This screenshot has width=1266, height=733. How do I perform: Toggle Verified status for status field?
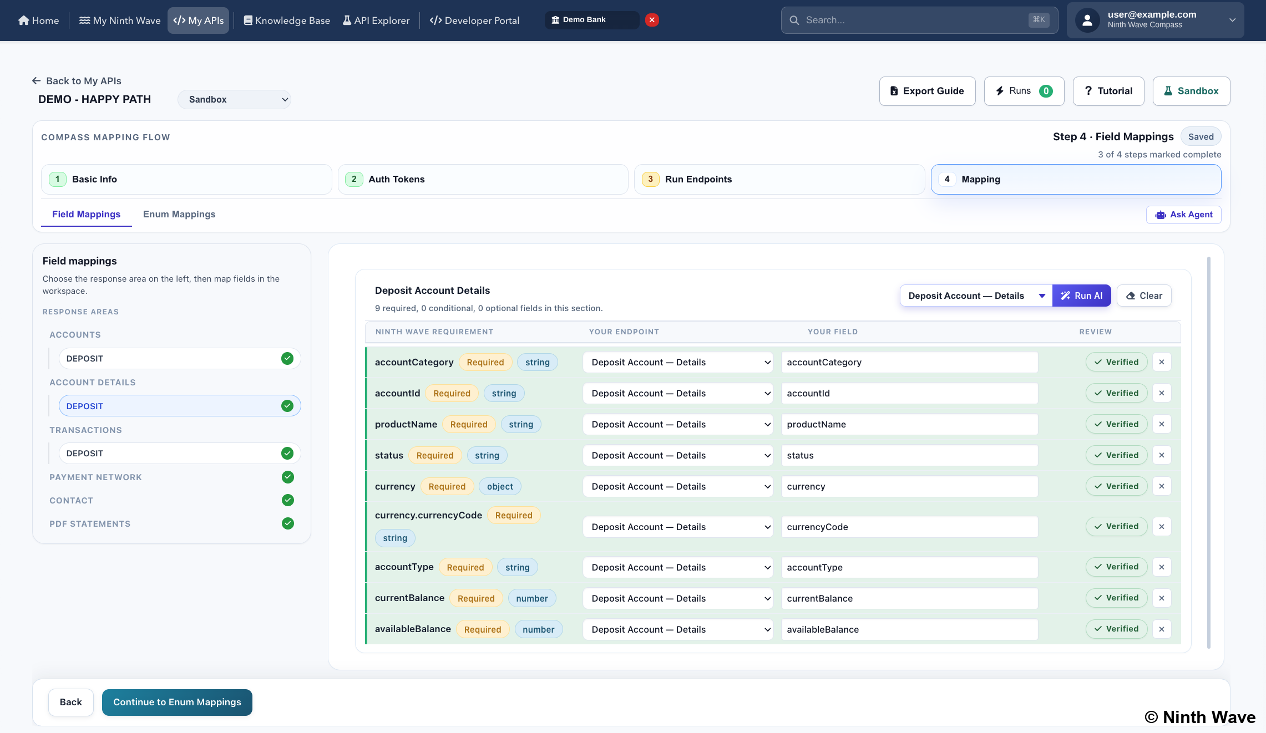[1116, 455]
